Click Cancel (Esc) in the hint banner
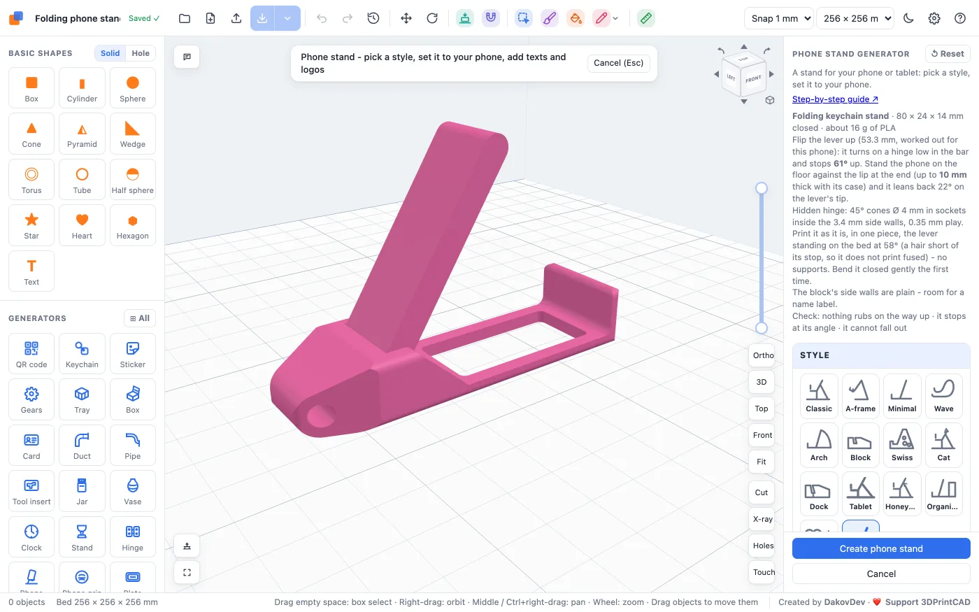 tap(619, 63)
